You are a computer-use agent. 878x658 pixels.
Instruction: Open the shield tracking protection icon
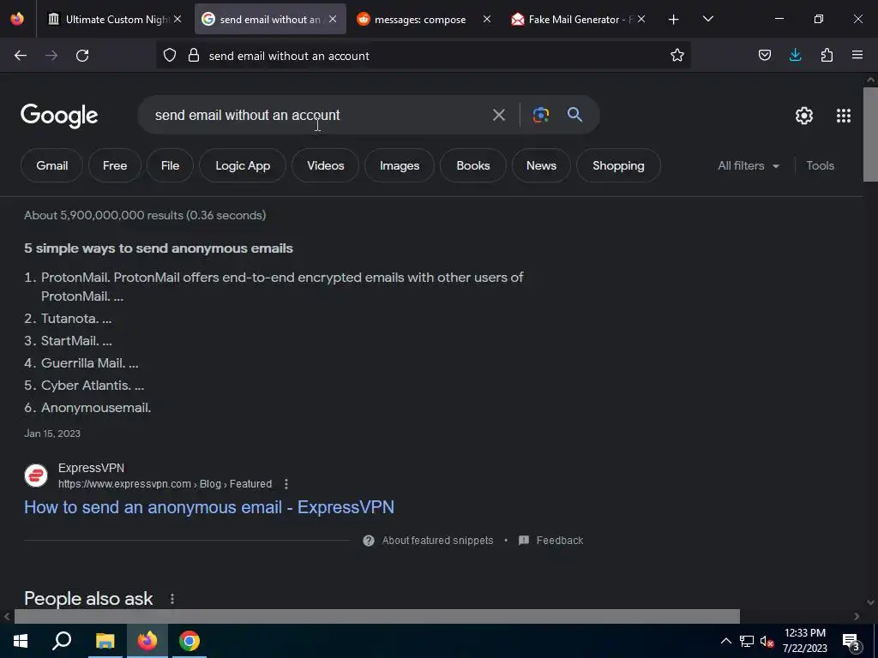(x=170, y=56)
